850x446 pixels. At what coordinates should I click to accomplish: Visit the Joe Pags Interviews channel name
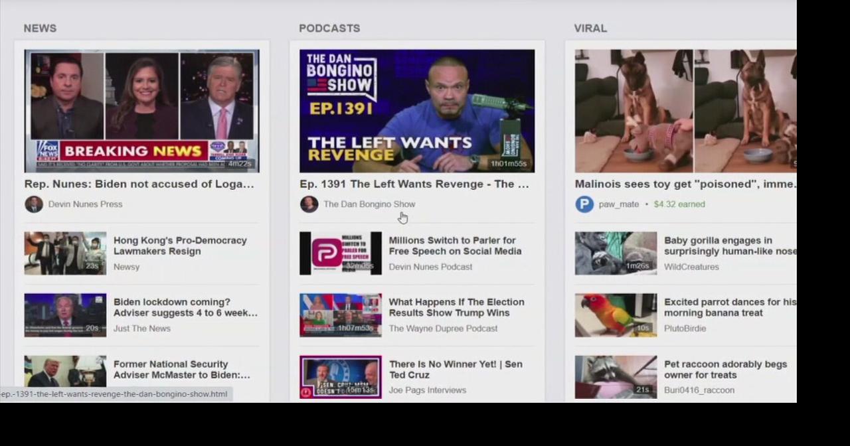click(427, 390)
